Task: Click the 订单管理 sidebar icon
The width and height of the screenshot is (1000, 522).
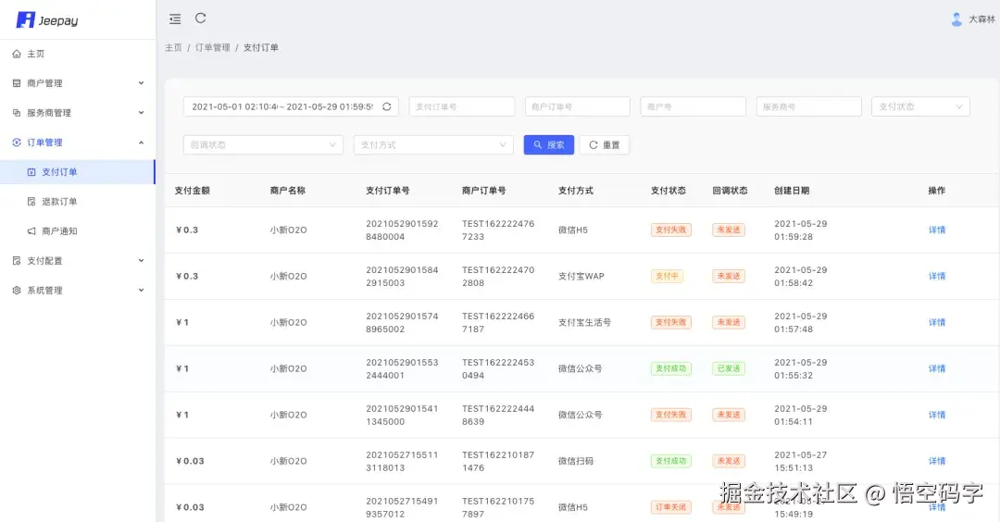Action: coord(17,143)
